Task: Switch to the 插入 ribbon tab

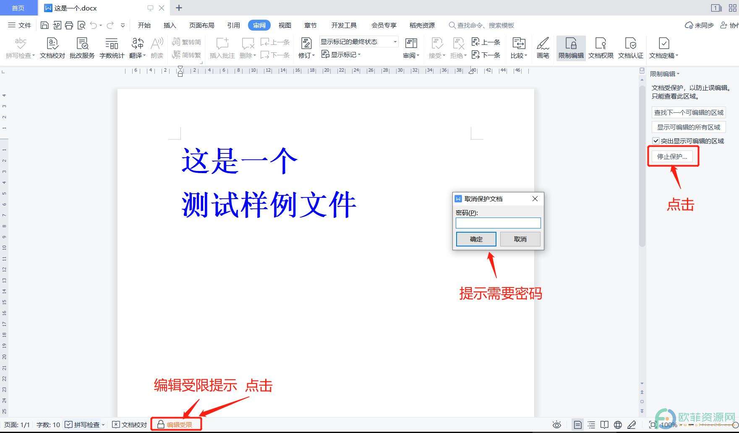Action: pyautogui.click(x=170, y=25)
